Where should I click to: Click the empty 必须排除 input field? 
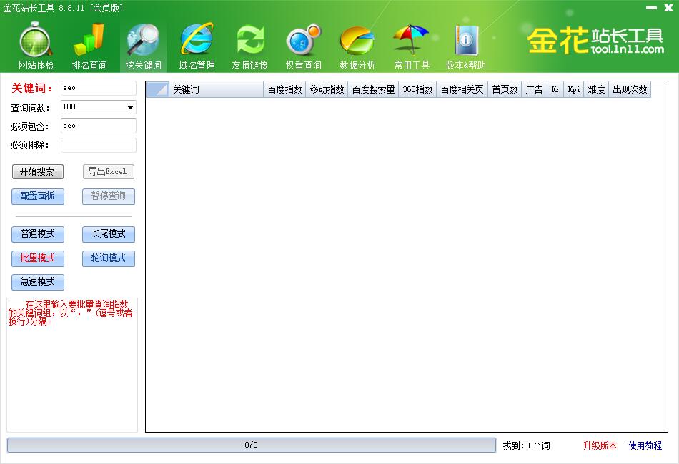[99, 145]
